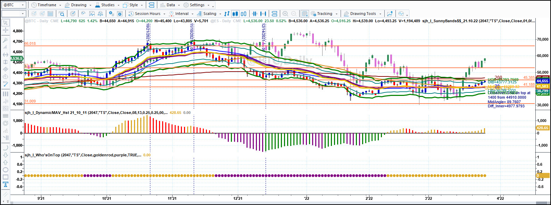Open the Drawing menu
The image size is (551, 205).
[76, 5]
